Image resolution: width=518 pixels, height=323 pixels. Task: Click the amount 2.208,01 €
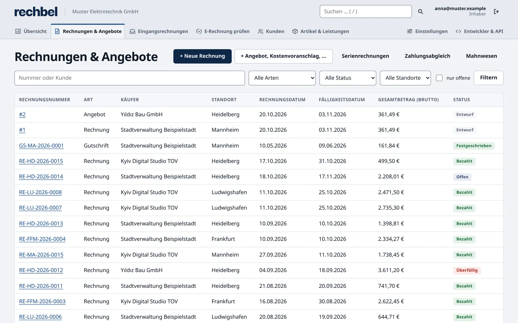tap(391, 177)
